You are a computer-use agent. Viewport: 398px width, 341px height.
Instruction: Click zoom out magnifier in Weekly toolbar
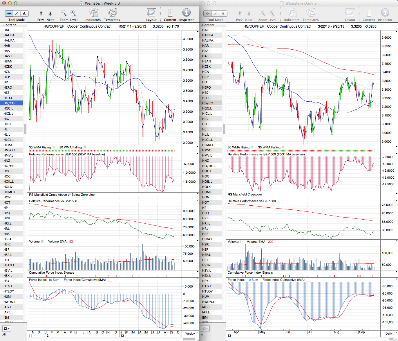pyautogui.click(x=64, y=13)
